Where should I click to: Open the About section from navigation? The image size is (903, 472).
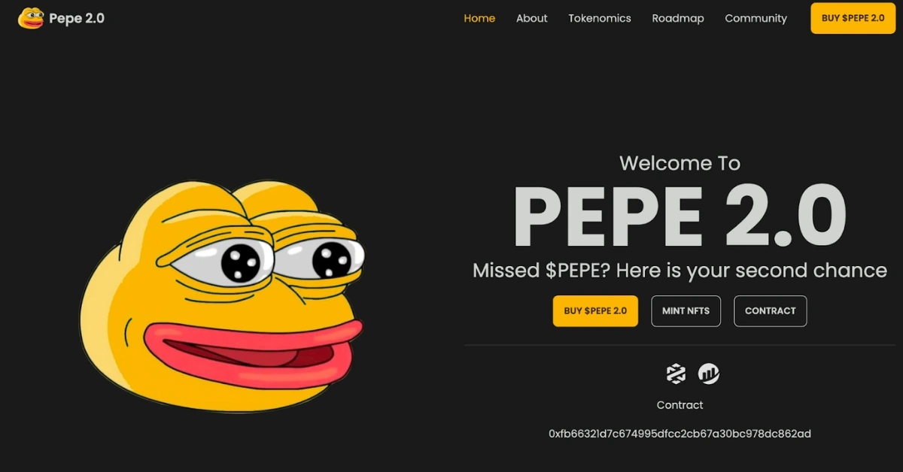531,18
